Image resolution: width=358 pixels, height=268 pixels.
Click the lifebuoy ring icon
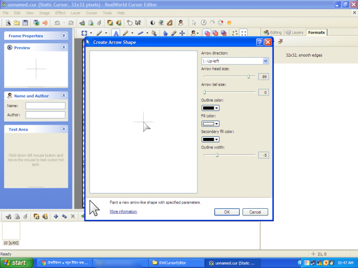pyautogui.click(x=220, y=22)
